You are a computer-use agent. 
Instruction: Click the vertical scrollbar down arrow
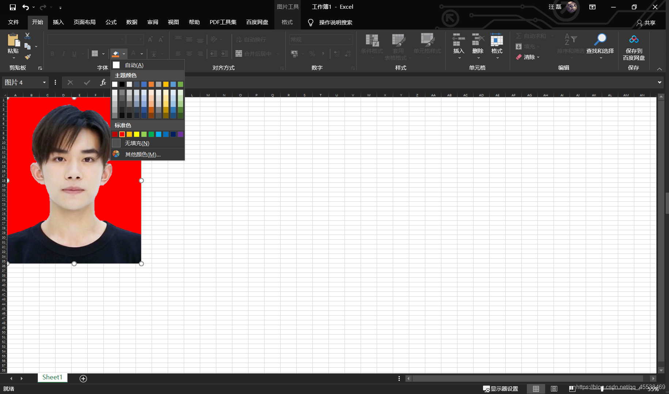tap(661, 370)
